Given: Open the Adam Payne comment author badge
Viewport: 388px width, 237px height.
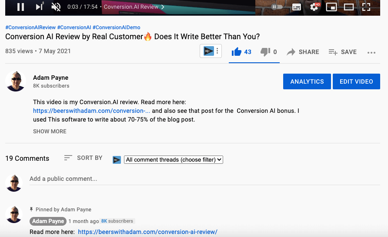Looking at the screenshot, I should [x=48, y=221].
